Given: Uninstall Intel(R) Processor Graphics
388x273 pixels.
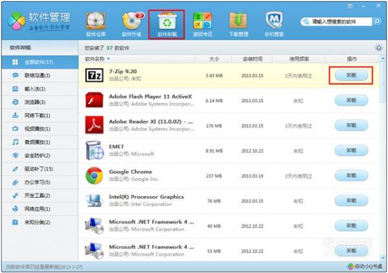Looking at the screenshot, I should tap(351, 201).
